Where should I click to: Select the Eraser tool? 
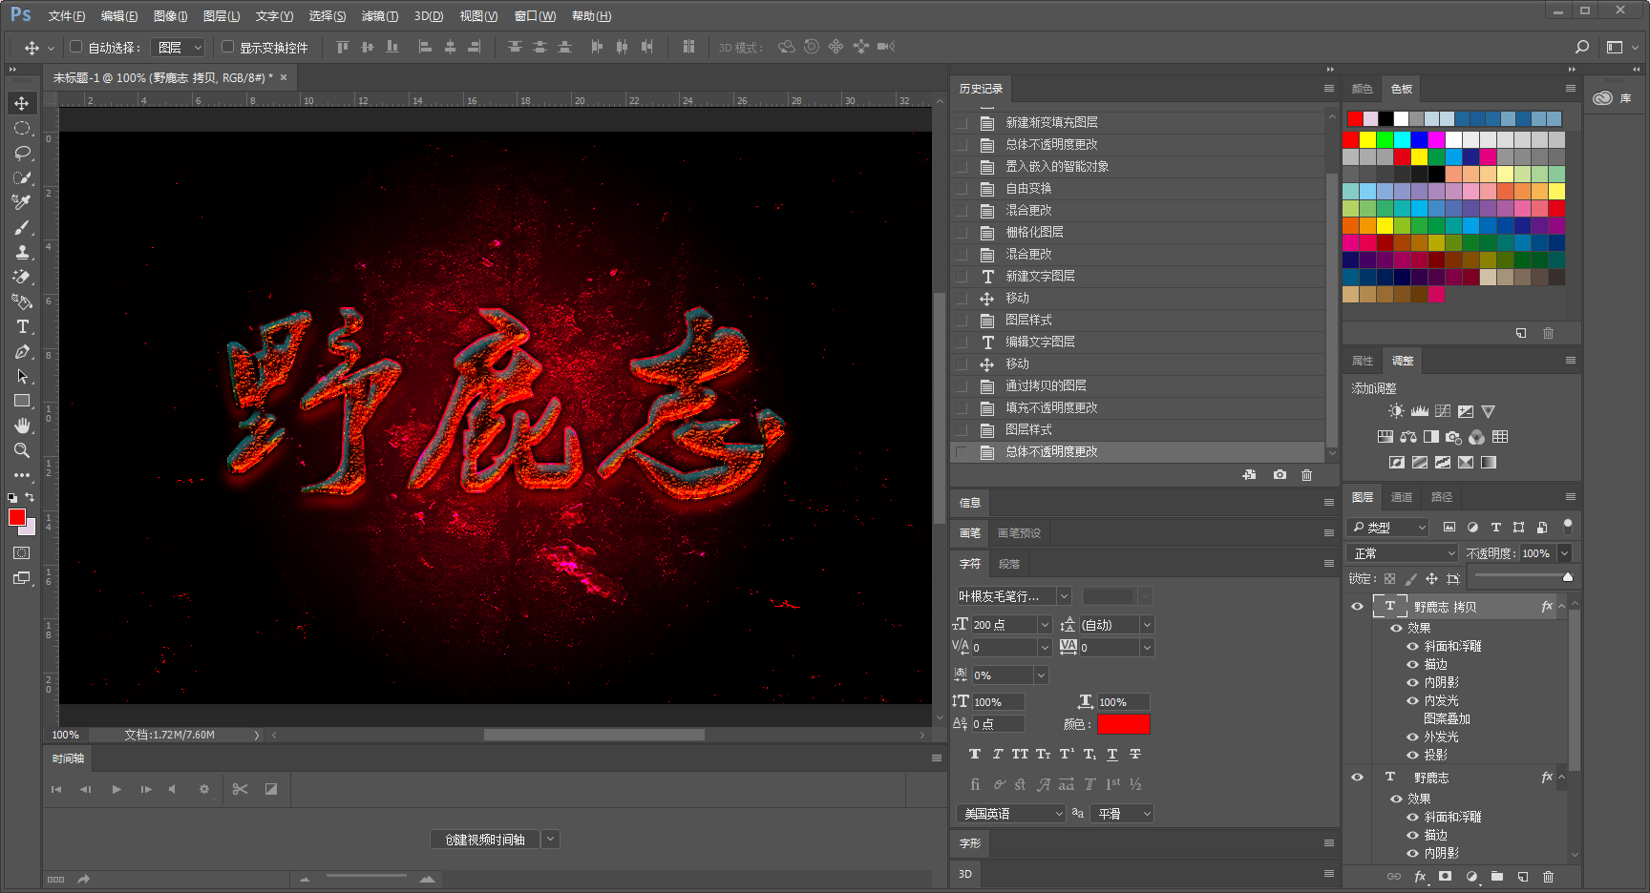(x=22, y=277)
